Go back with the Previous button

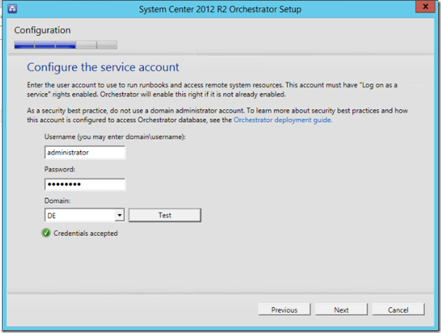click(x=284, y=310)
